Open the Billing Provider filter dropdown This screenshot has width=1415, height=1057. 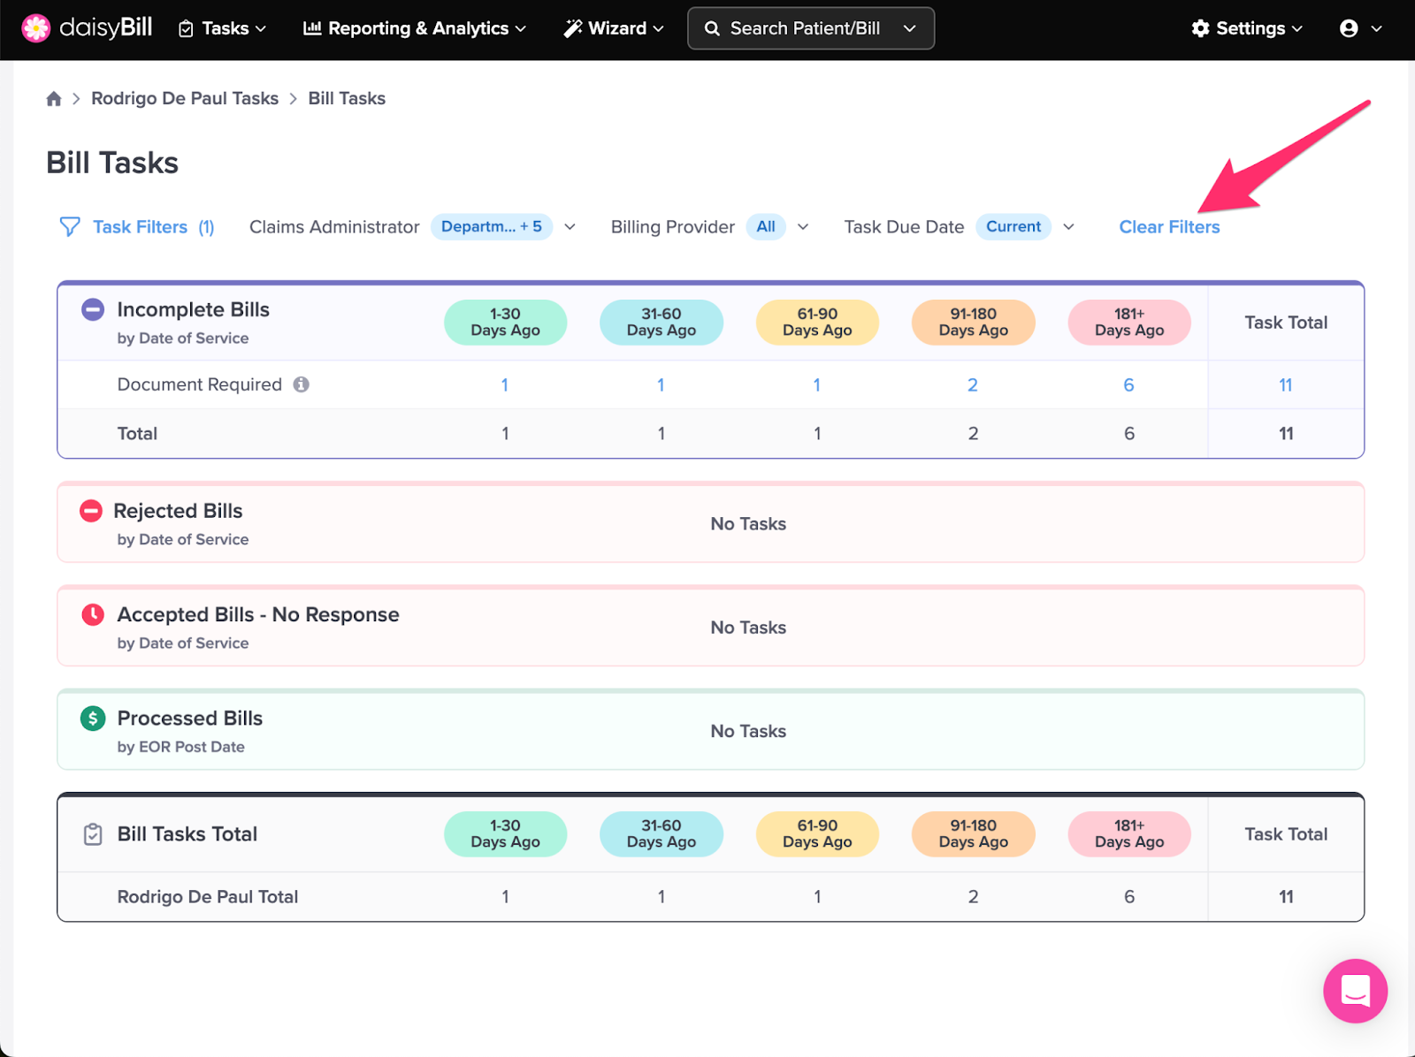coord(803,226)
